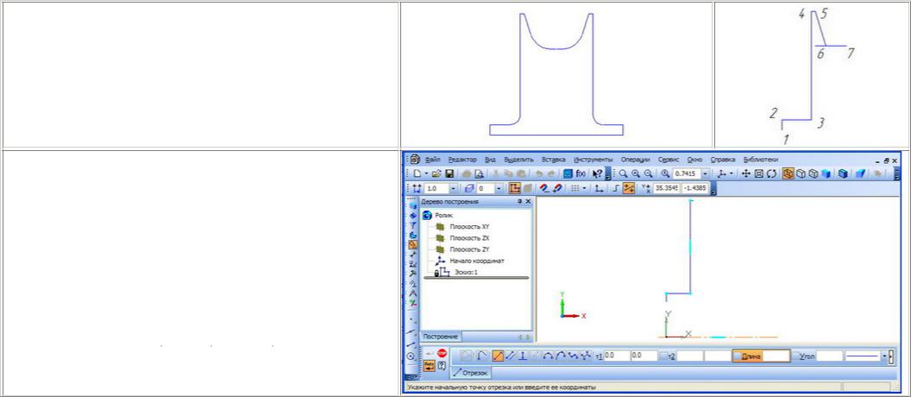The image size is (911, 397).
Task: Select the highlighted line segment icon
Action: [498, 356]
